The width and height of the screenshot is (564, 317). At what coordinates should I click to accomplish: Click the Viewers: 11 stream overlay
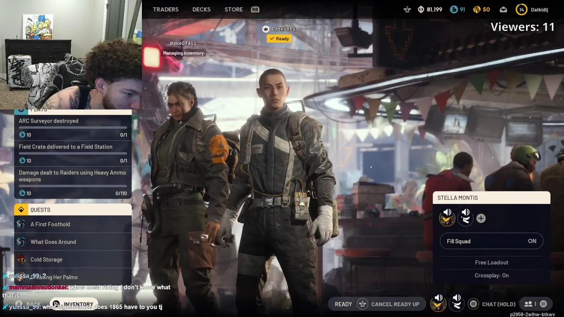[x=523, y=27]
